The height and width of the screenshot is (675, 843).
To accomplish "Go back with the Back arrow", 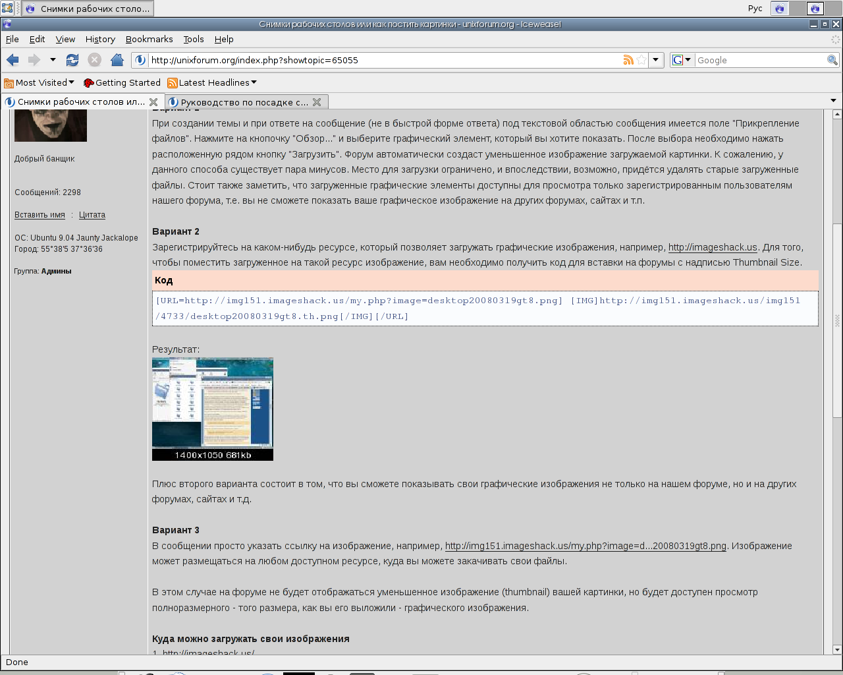I will point(13,60).
